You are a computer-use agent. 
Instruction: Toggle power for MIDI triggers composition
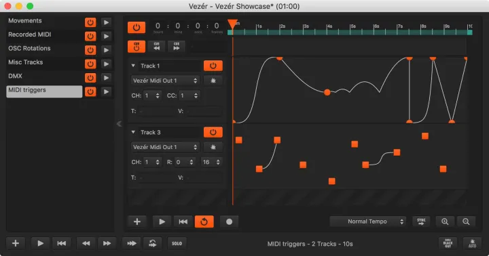(x=90, y=91)
